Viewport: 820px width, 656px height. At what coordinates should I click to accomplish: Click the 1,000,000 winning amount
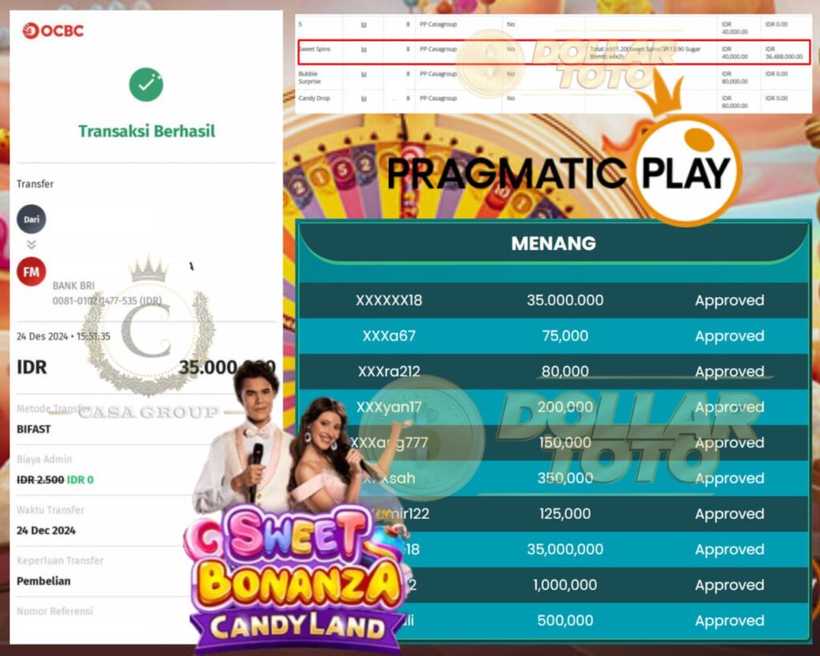click(x=565, y=585)
